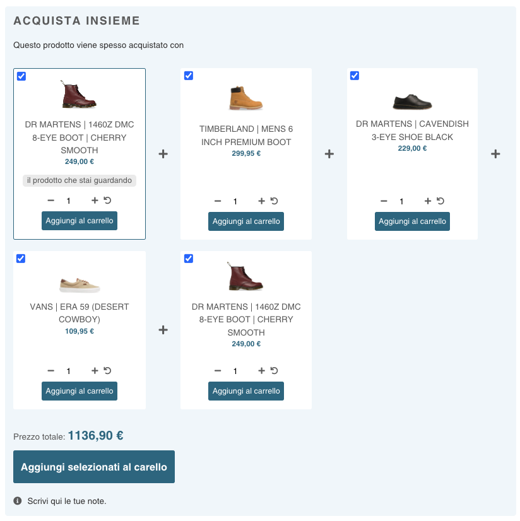Screen dimensions: 520x521
Task: Click the black Cavendish shoe image
Action: 412,101
